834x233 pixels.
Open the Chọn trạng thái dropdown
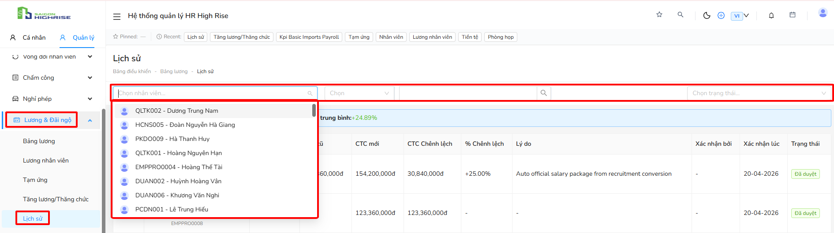coord(759,93)
